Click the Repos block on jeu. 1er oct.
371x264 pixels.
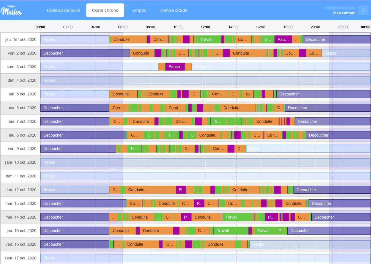pos(75,39)
